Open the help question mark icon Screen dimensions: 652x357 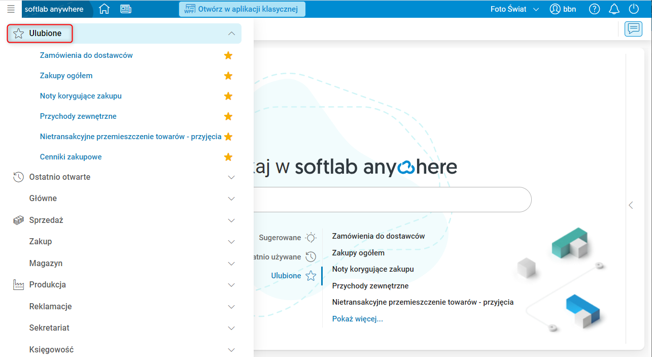coord(594,9)
